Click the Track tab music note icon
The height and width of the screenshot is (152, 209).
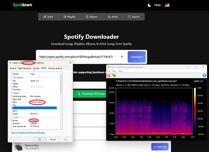coord(45,17)
